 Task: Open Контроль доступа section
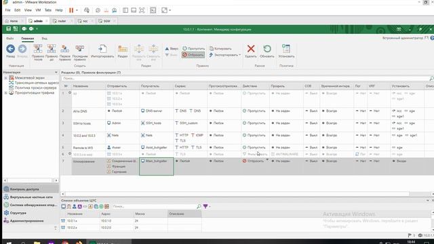click(31, 189)
